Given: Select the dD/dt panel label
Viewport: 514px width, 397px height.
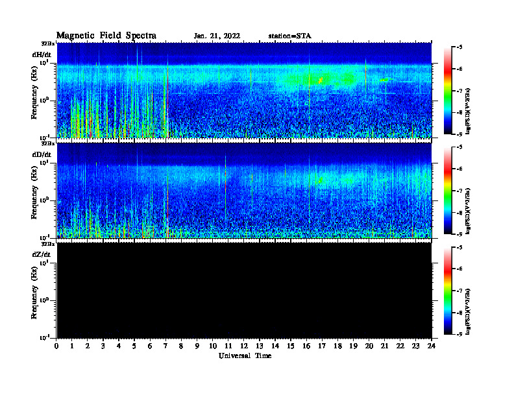Looking at the screenshot, I should (42, 154).
